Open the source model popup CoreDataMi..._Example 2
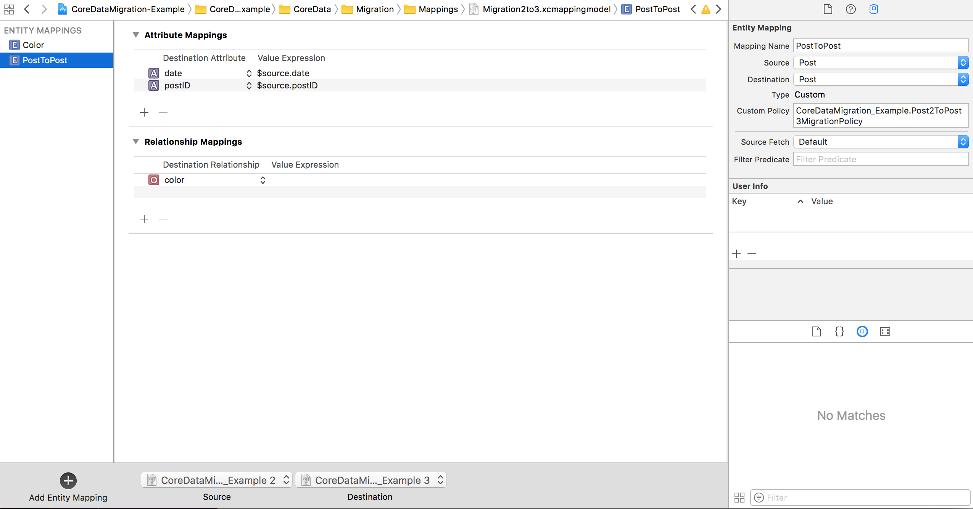Viewport: 973px width, 509px height. coord(216,480)
